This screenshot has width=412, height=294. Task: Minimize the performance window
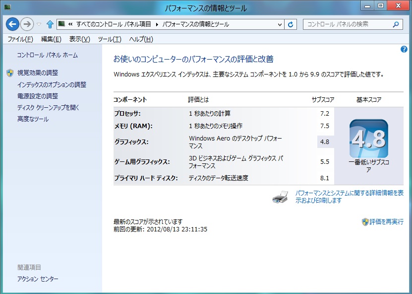[367, 6]
